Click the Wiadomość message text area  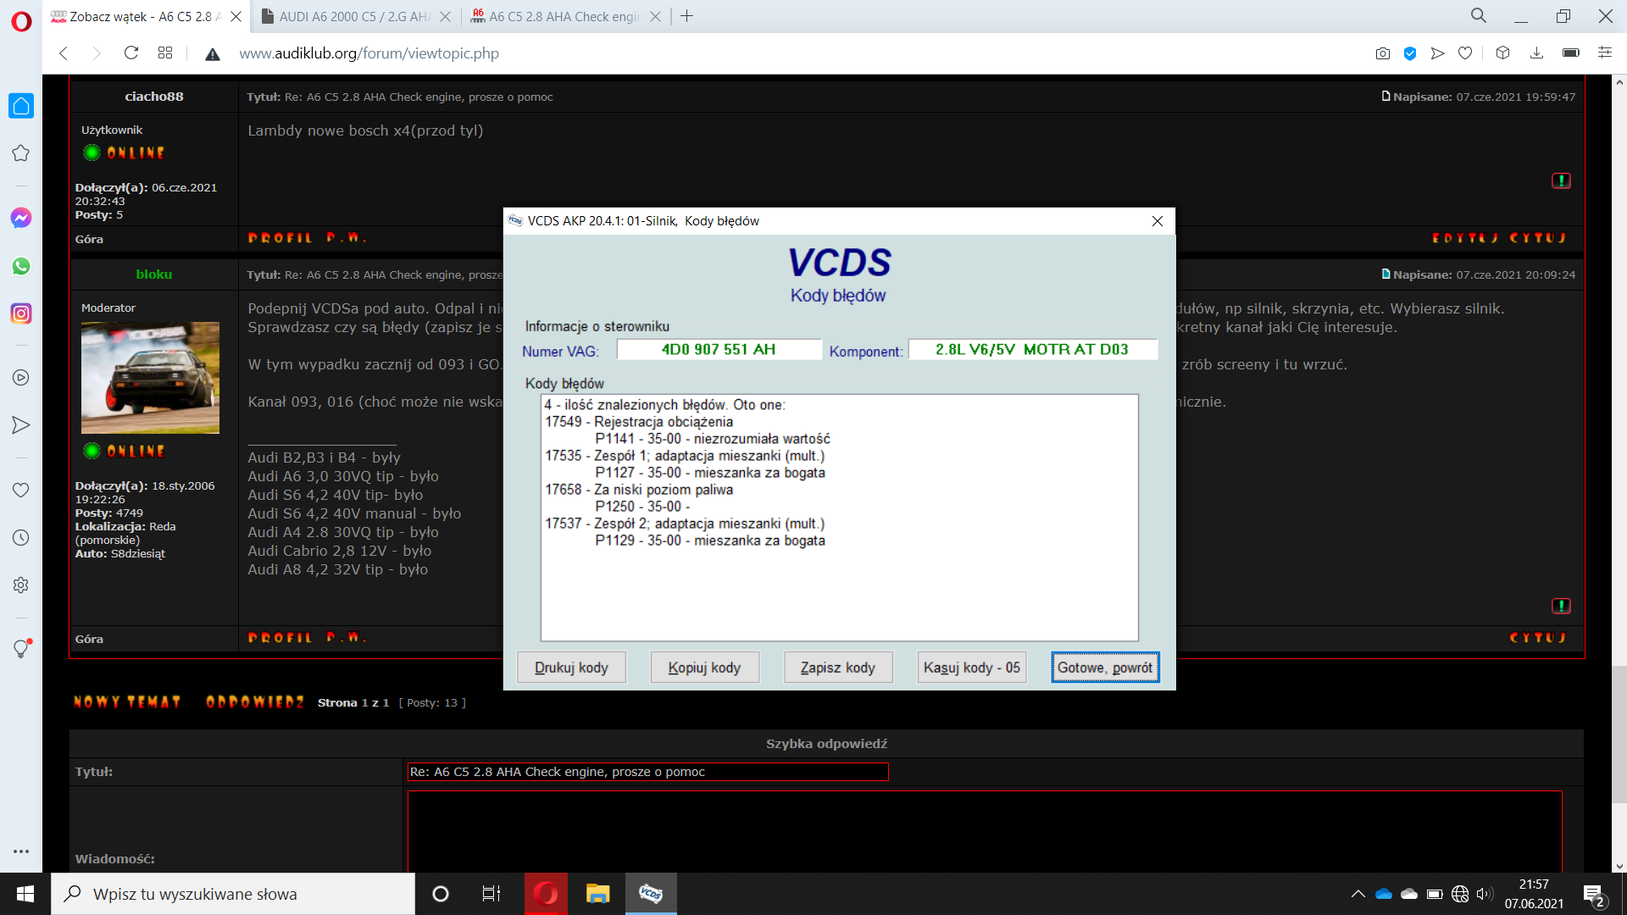985,831
